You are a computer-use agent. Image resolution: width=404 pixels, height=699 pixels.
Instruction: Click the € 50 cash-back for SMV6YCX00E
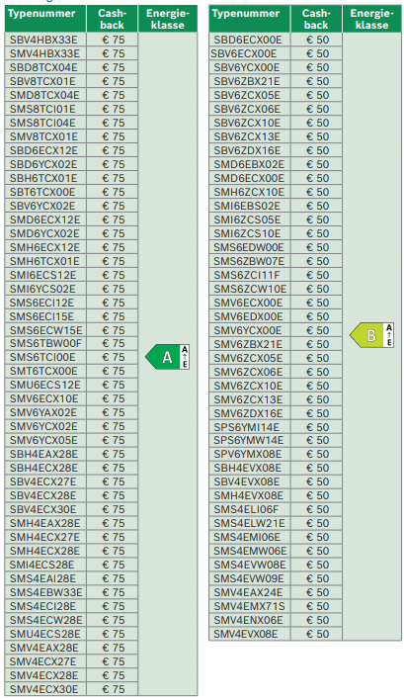[x=317, y=330]
